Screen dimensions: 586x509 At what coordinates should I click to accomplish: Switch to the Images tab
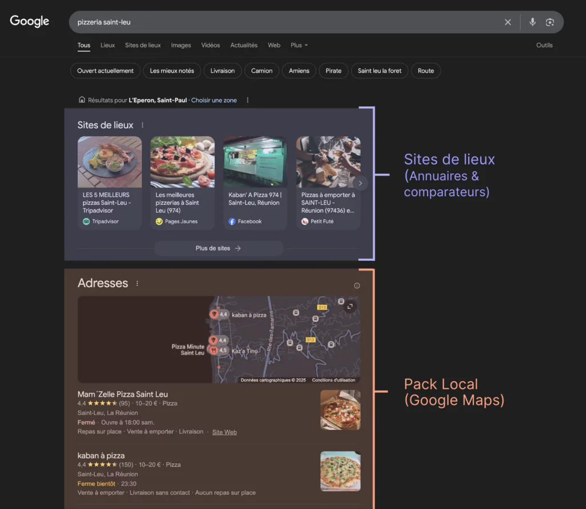[x=181, y=45]
